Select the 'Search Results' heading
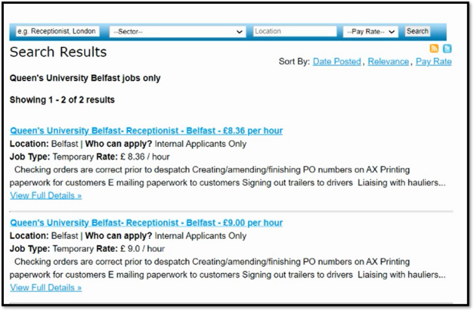The image size is (474, 311). click(59, 52)
